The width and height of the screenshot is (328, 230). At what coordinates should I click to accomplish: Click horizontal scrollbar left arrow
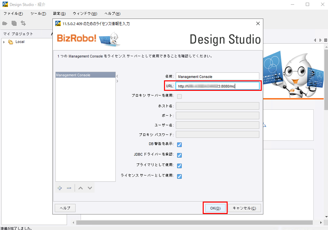73,222
